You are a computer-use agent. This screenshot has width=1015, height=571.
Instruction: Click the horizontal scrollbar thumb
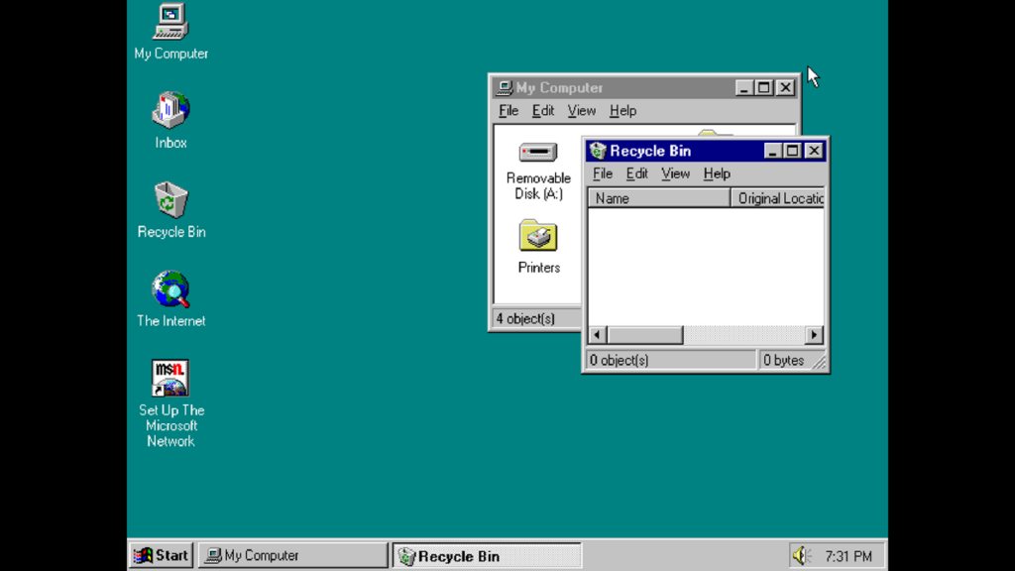644,335
